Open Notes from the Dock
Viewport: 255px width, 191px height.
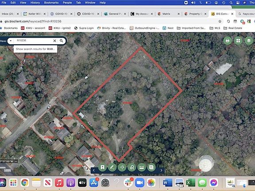36,183
